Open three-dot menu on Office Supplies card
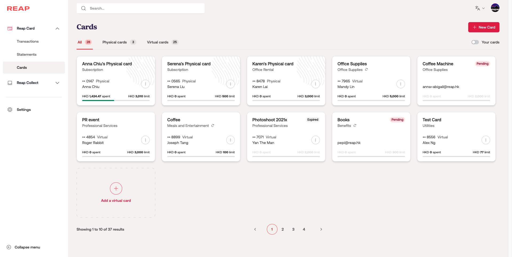This screenshot has width=512, height=257. pos(400,84)
